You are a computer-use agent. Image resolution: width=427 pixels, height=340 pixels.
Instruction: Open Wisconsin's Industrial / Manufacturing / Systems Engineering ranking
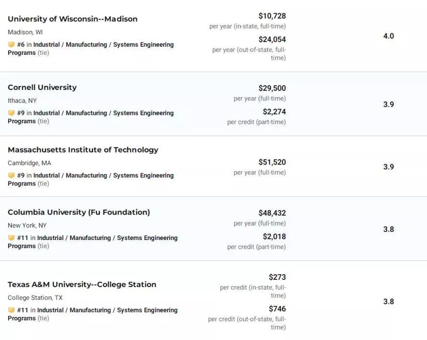[x=103, y=45]
